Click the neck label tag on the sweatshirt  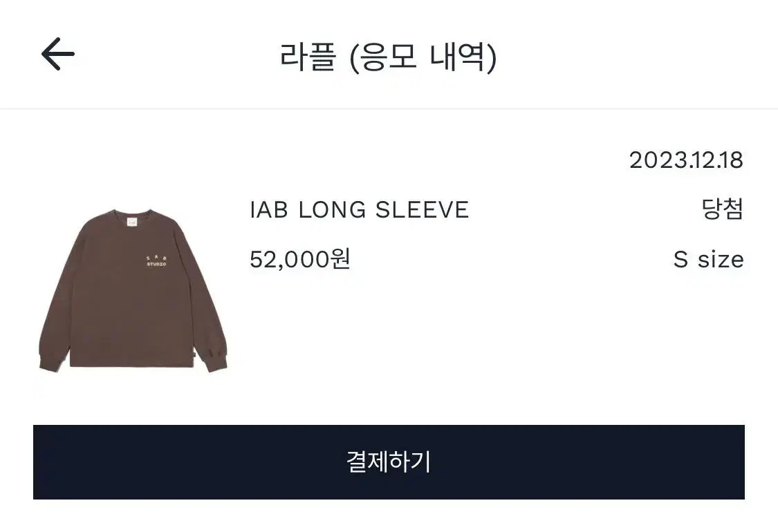(131, 220)
